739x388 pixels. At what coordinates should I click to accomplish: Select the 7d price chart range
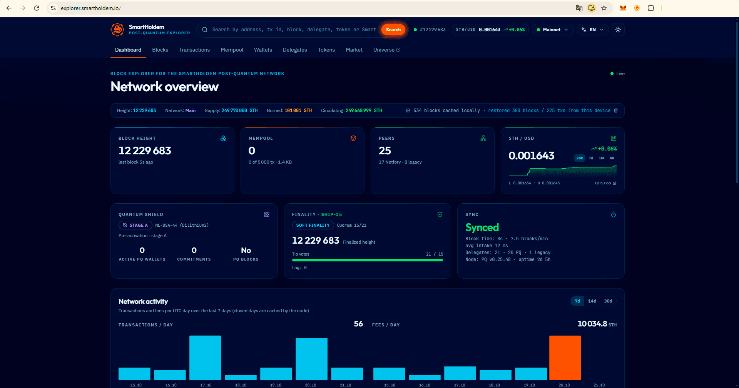coord(591,158)
